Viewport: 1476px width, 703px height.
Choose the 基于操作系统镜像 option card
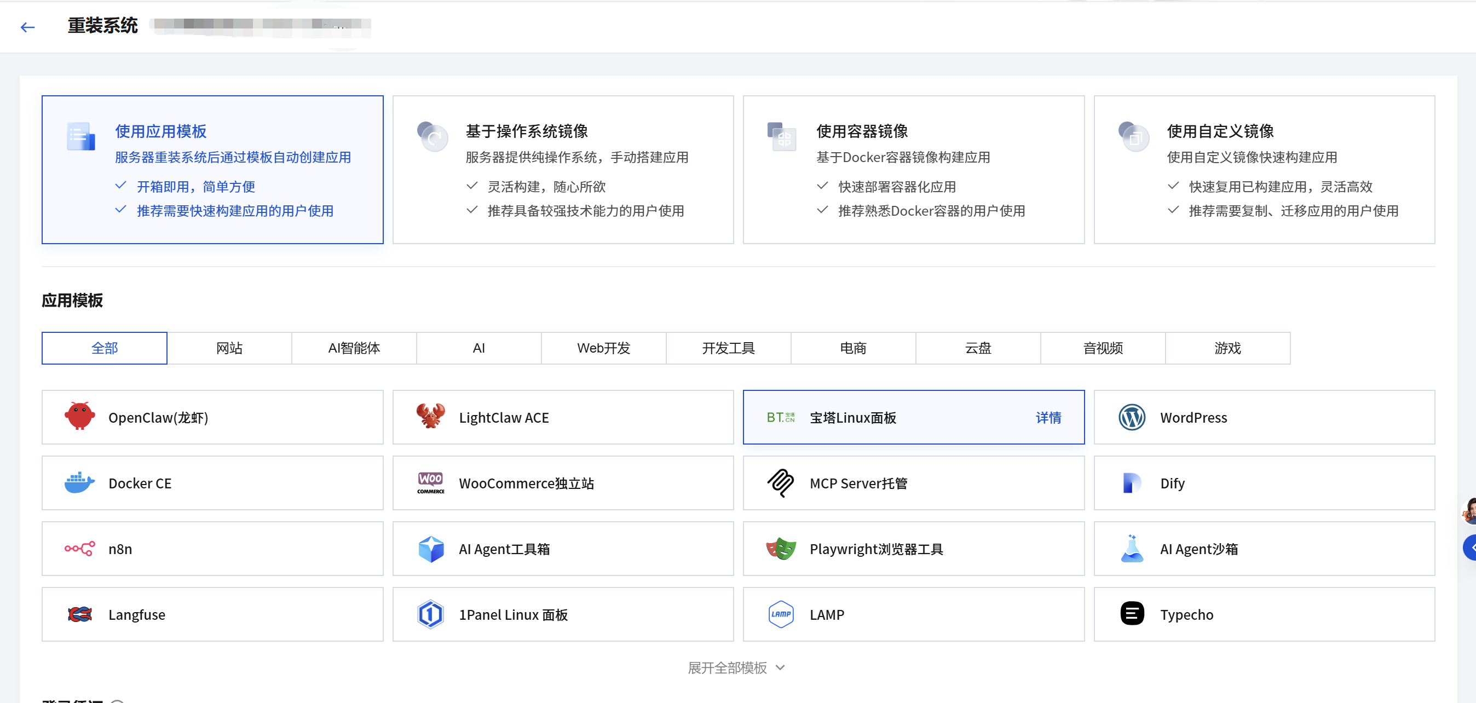click(x=563, y=170)
